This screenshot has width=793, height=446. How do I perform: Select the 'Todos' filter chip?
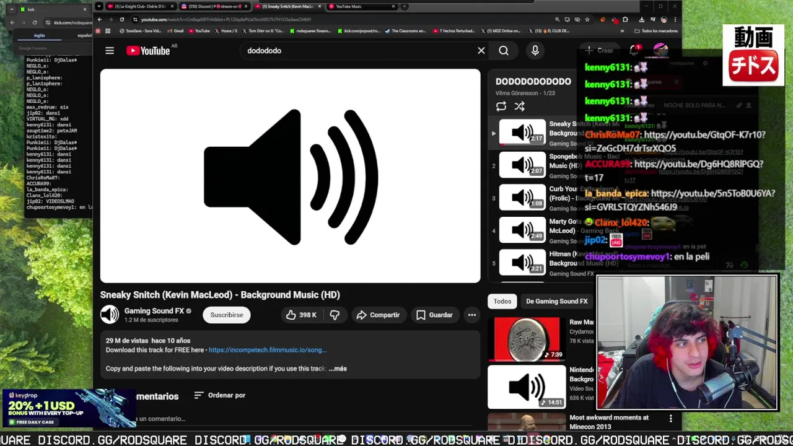pos(502,301)
